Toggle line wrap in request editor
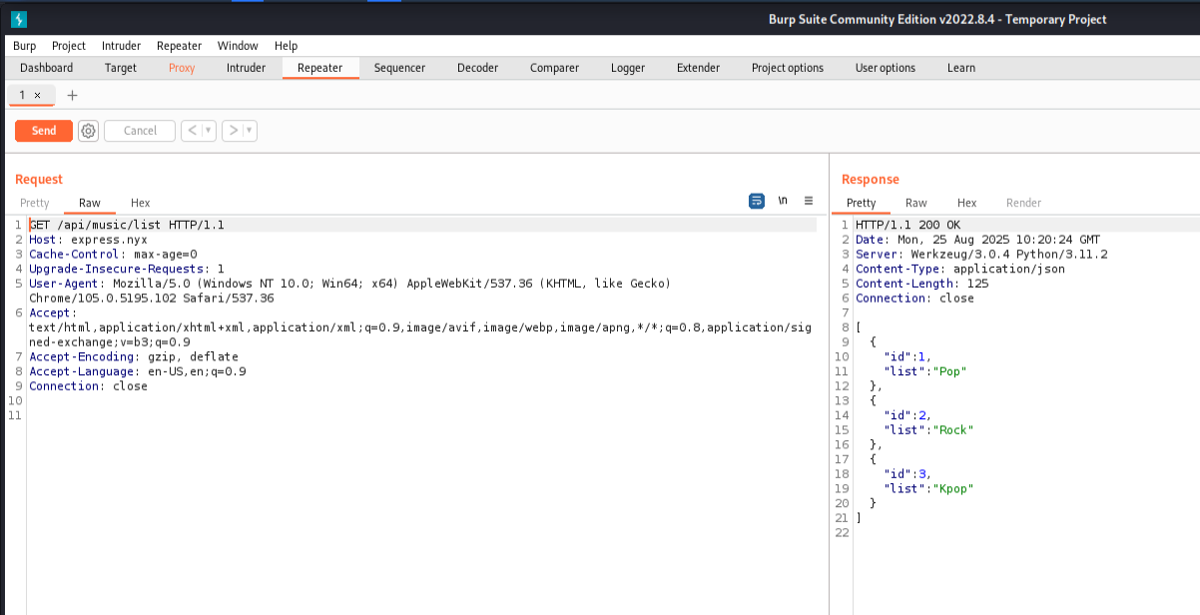This screenshot has width=1200, height=615. tap(757, 201)
